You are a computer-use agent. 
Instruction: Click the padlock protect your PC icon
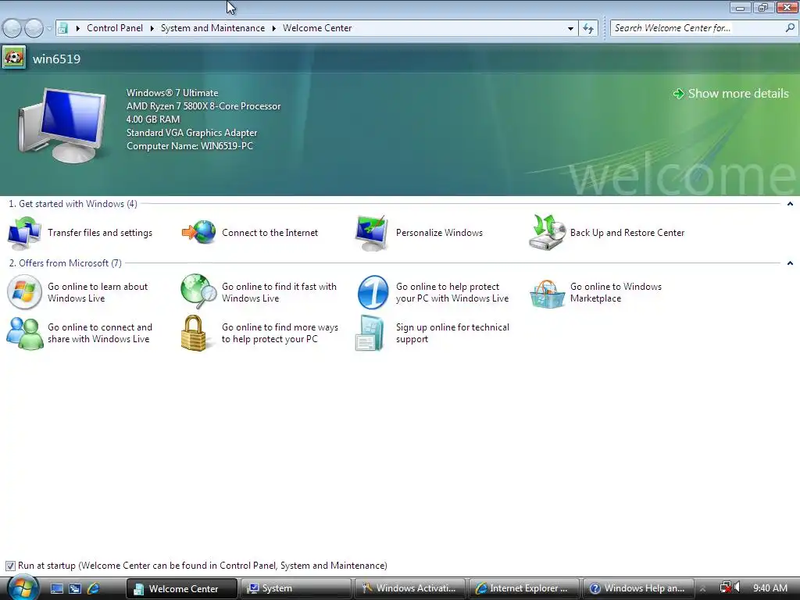194,333
